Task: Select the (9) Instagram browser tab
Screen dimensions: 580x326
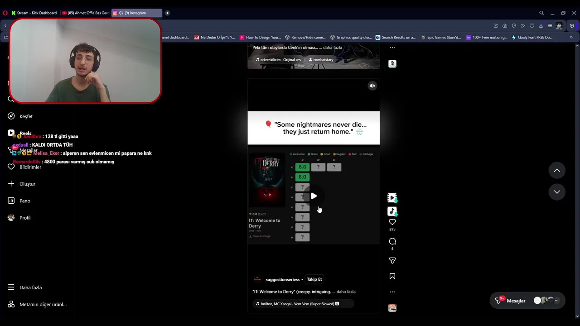Action: (x=137, y=13)
